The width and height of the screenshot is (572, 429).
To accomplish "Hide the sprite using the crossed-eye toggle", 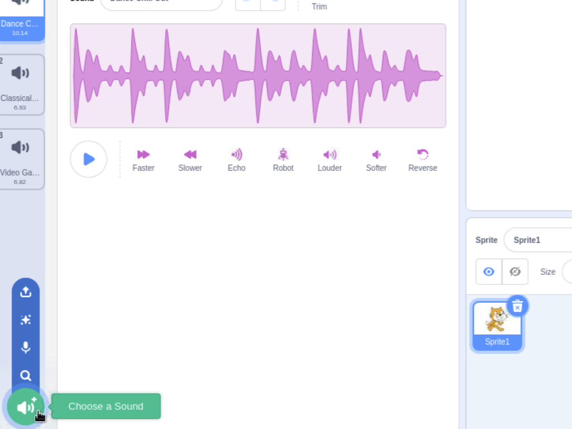I will tap(515, 272).
